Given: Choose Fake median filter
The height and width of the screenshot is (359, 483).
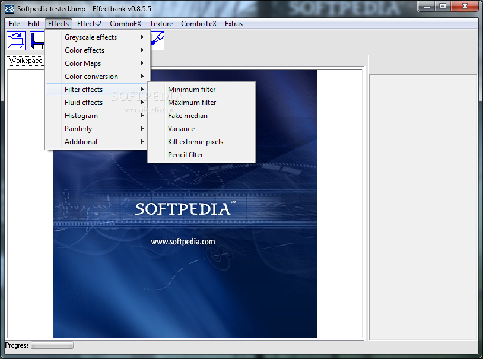Looking at the screenshot, I should [x=202, y=116].
